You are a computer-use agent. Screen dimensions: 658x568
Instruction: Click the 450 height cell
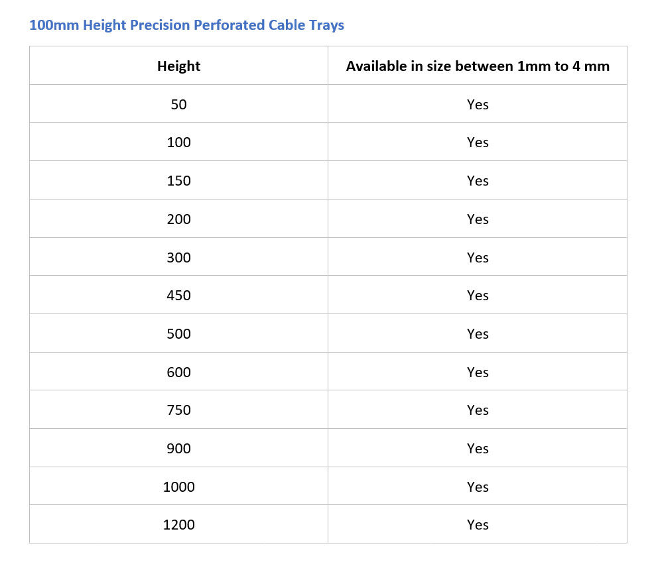click(x=179, y=295)
